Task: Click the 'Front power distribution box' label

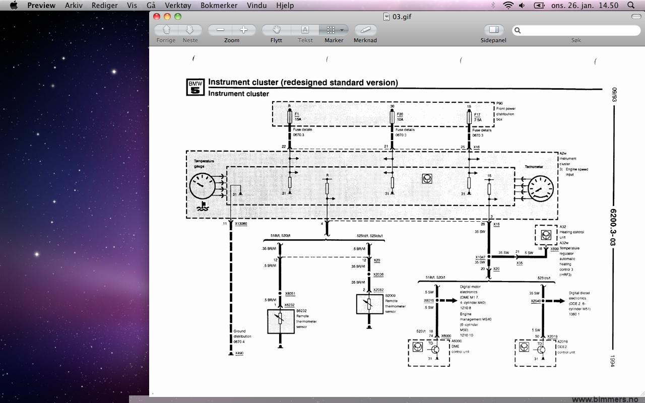Action: point(506,114)
